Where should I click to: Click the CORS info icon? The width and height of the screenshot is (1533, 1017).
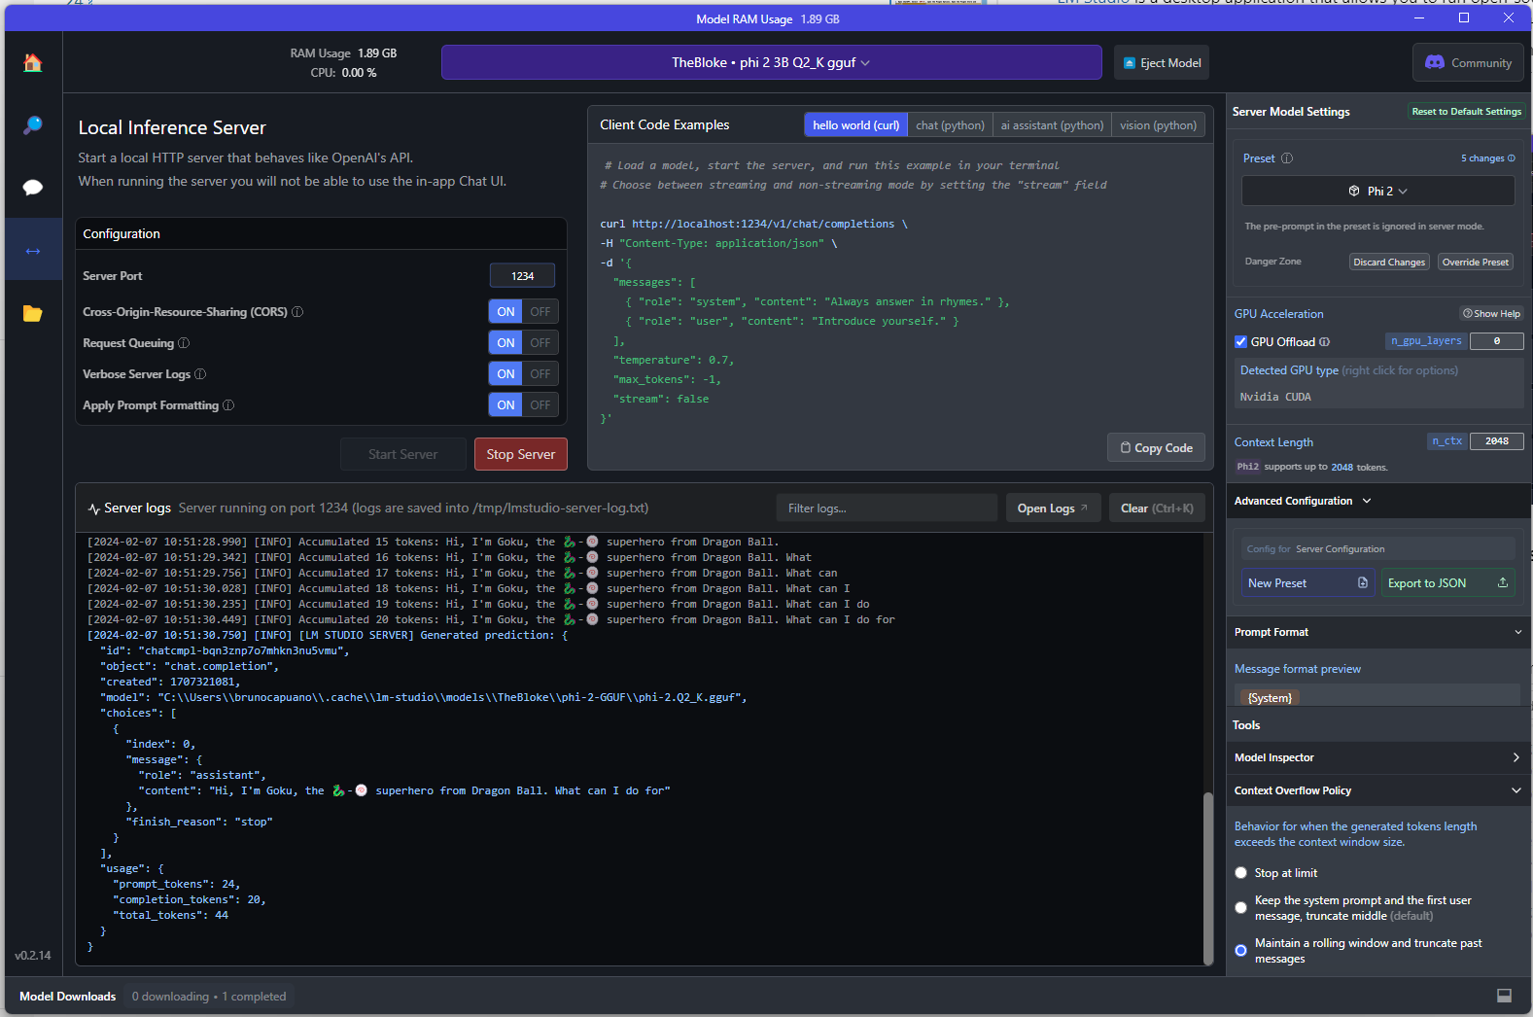point(297,312)
